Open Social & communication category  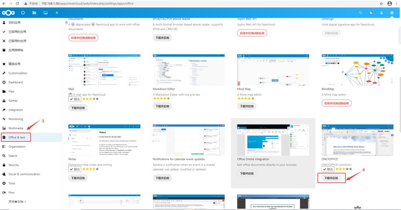pos(24,174)
